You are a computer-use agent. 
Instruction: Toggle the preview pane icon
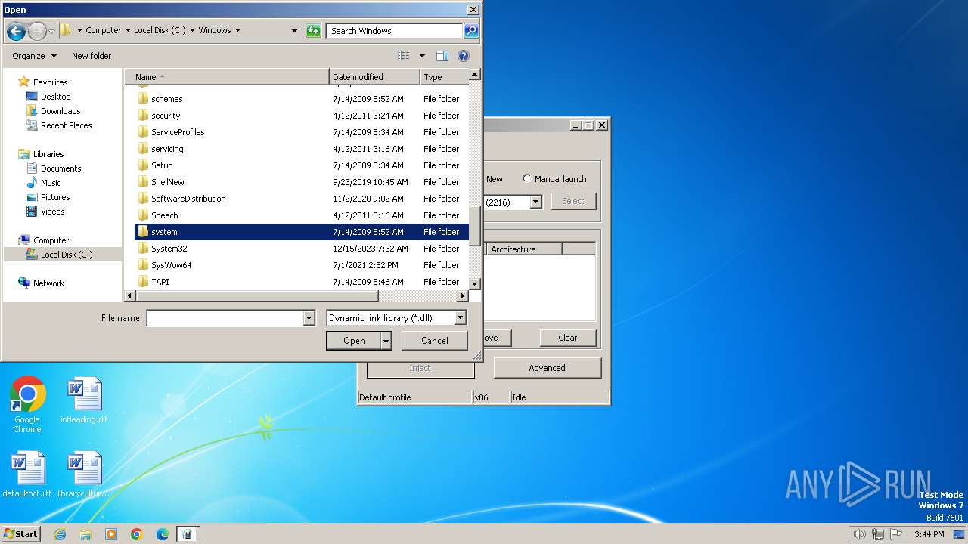click(442, 56)
